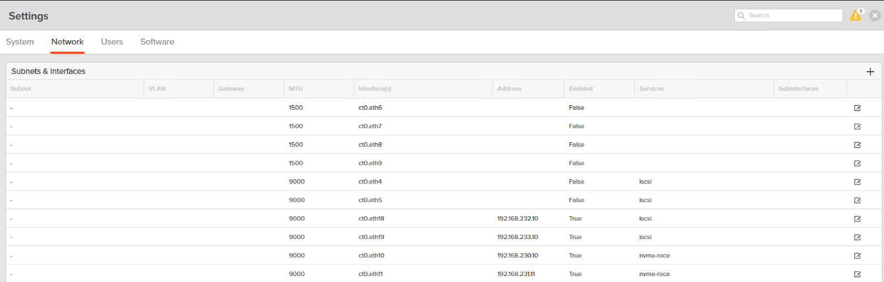Viewport: 884px width, 282px height.
Task: Click the False value for ct0.eth6
Action: (576, 108)
